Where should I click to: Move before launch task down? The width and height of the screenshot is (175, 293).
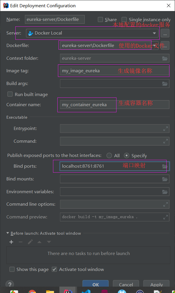click(49, 242)
